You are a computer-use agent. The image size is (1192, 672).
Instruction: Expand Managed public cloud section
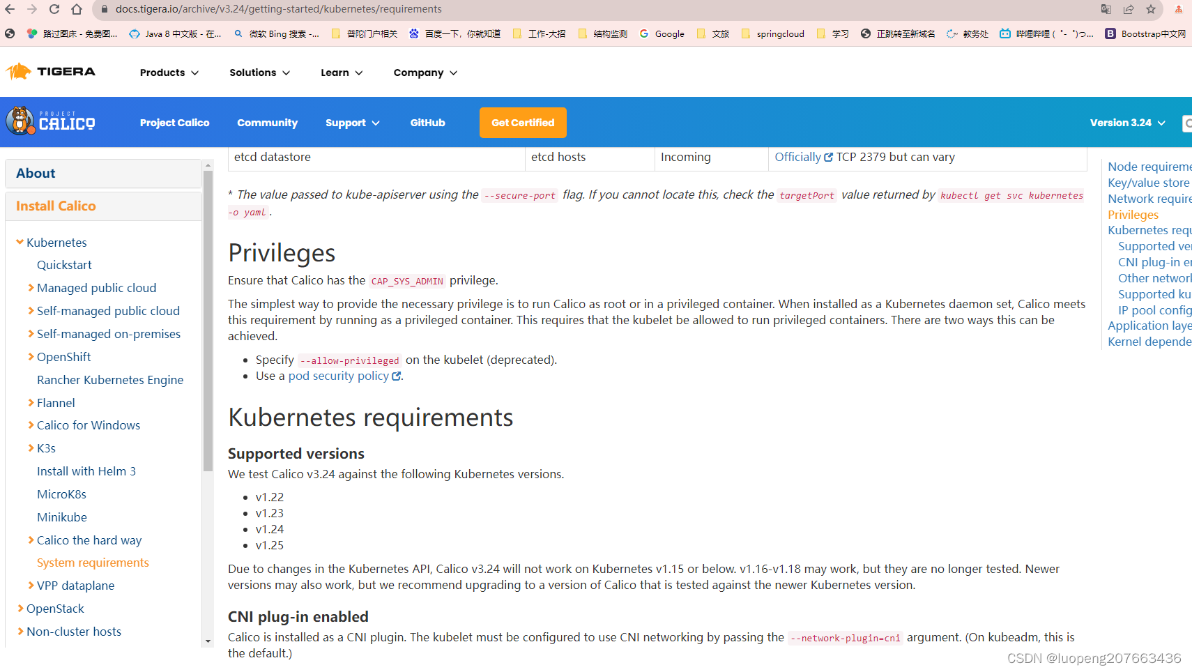coord(31,287)
